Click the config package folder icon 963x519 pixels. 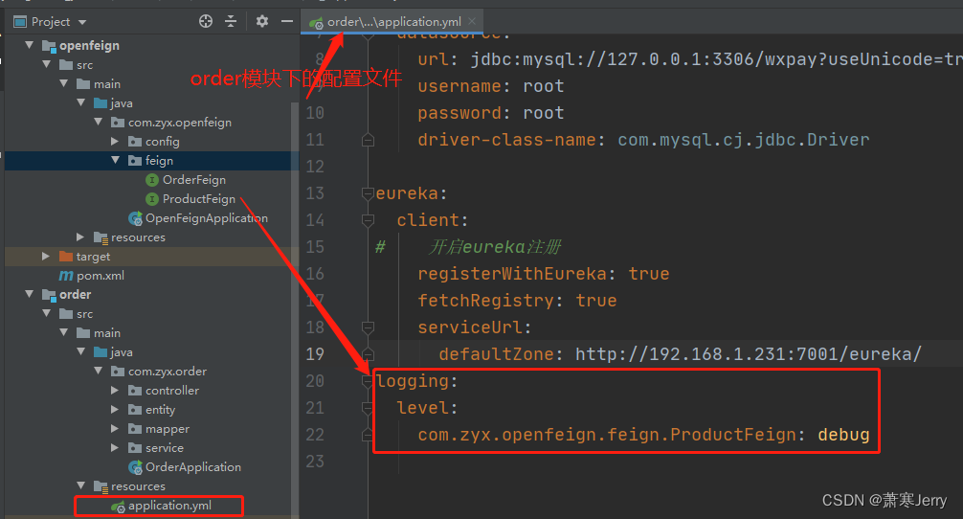[135, 142]
